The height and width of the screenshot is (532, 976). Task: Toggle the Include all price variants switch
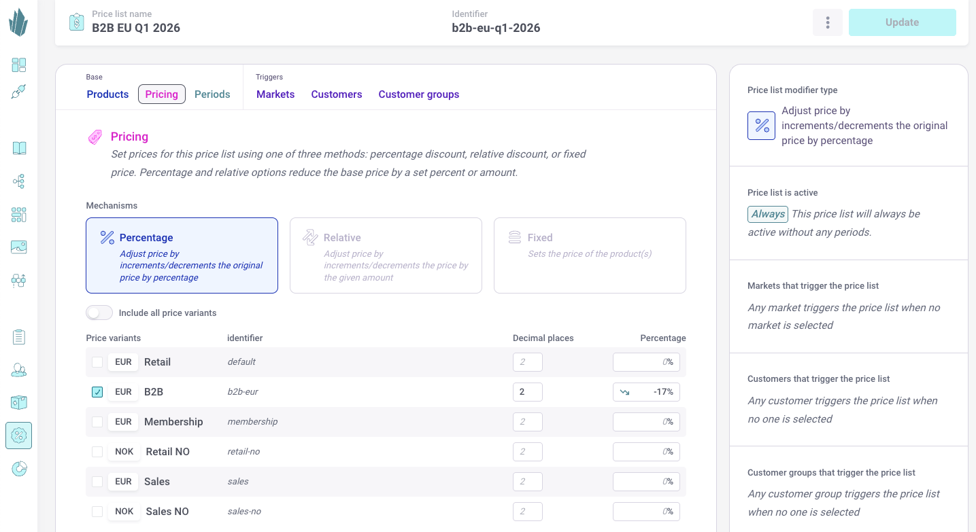(99, 313)
